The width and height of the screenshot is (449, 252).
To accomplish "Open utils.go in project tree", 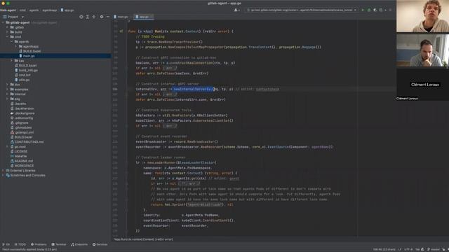I will click(24, 80).
